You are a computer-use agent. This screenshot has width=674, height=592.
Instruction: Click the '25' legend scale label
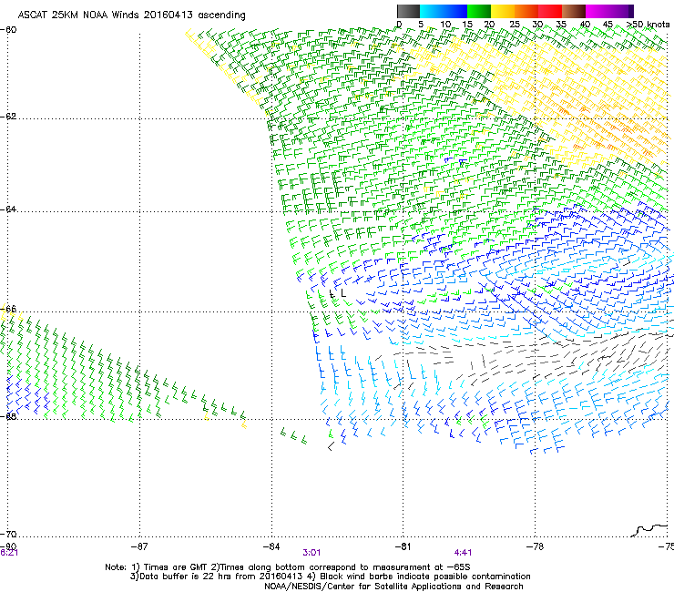[515, 25]
